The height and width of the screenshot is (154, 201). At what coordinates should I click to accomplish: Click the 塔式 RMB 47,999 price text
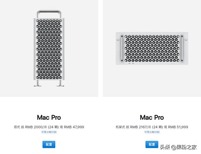coord(49,127)
